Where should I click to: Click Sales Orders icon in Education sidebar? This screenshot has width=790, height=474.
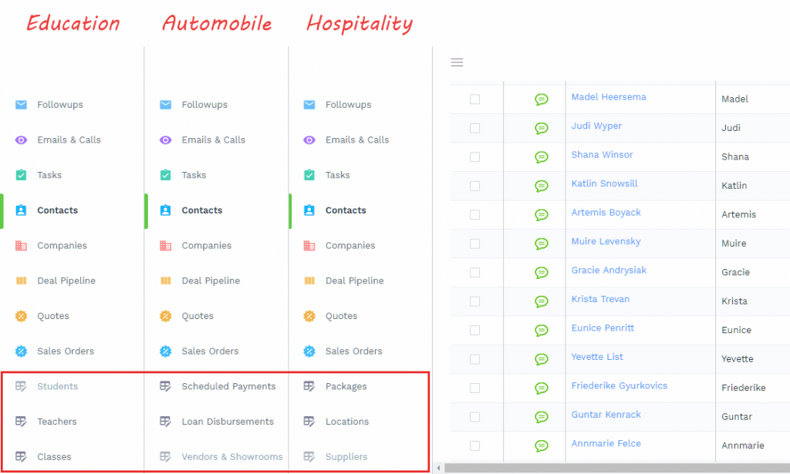click(21, 351)
